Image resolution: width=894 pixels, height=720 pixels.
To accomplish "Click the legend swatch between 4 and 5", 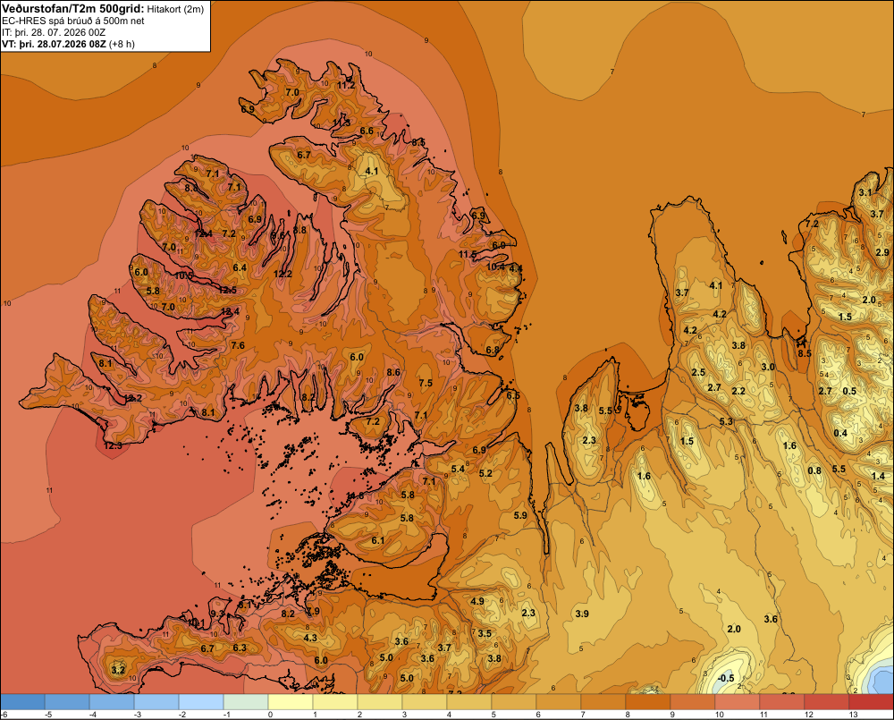I will (x=469, y=701).
